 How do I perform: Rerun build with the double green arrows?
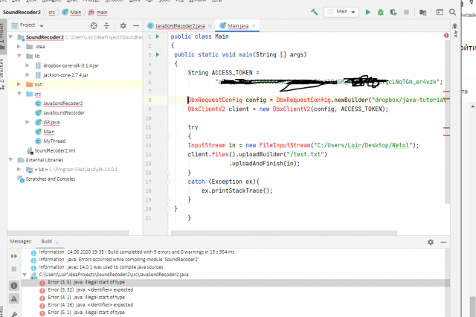click(14, 256)
